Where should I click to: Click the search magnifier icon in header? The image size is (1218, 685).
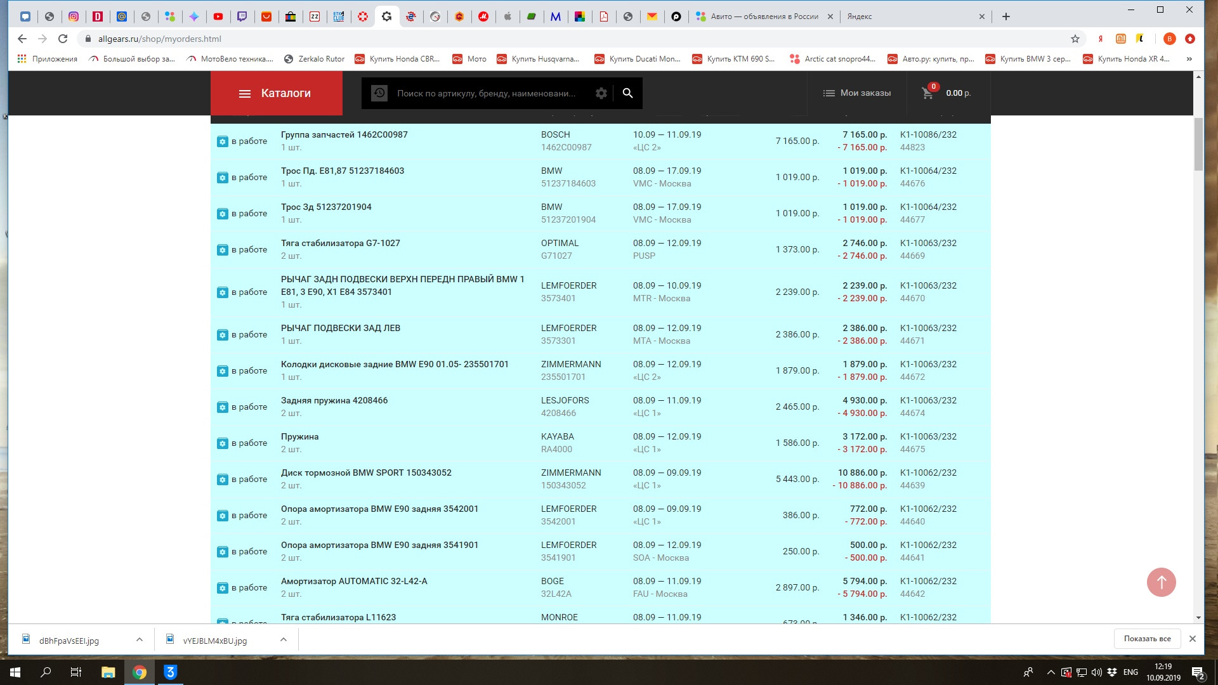627,93
